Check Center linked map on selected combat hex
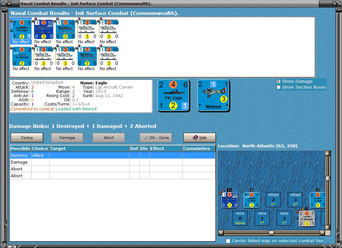 (x=228, y=241)
